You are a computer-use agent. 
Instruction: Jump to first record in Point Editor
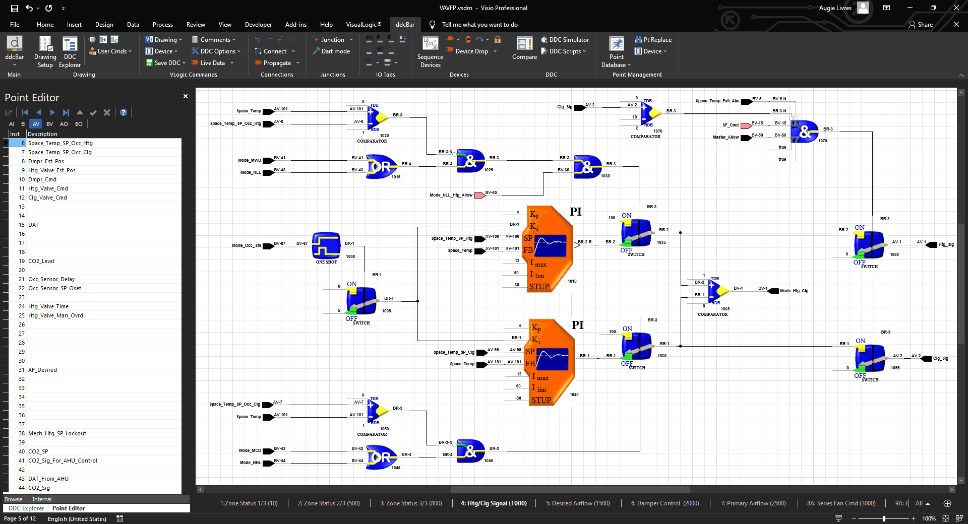pyautogui.click(x=25, y=112)
